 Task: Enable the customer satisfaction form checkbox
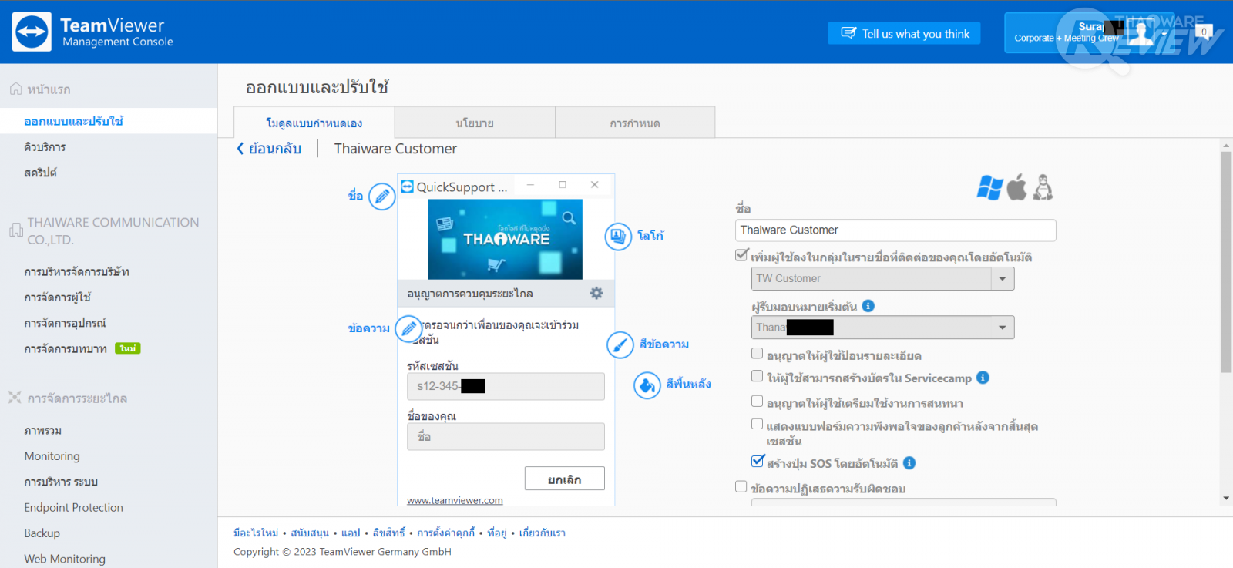[x=757, y=424]
